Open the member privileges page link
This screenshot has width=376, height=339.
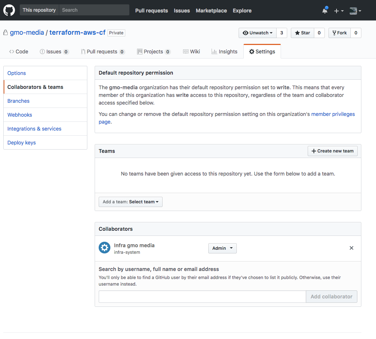tap(333, 114)
